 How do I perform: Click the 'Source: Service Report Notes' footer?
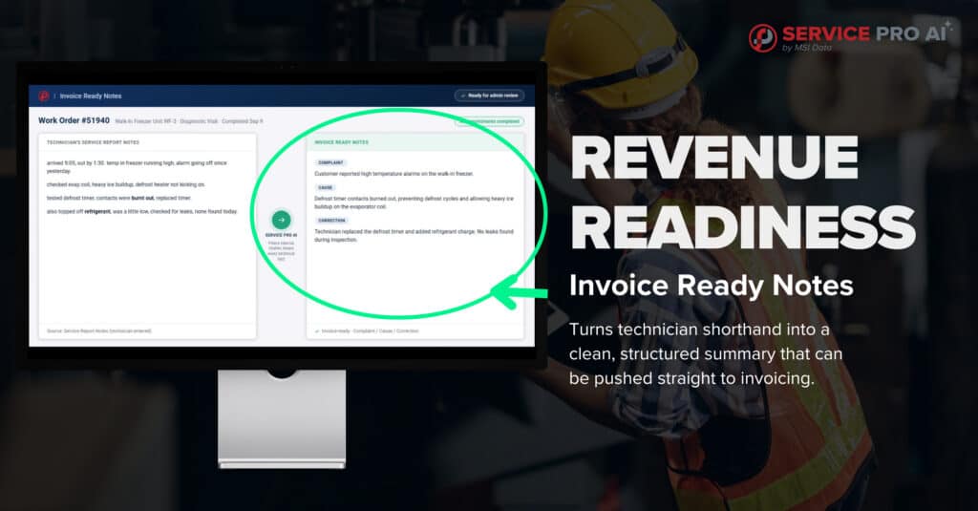99,330
